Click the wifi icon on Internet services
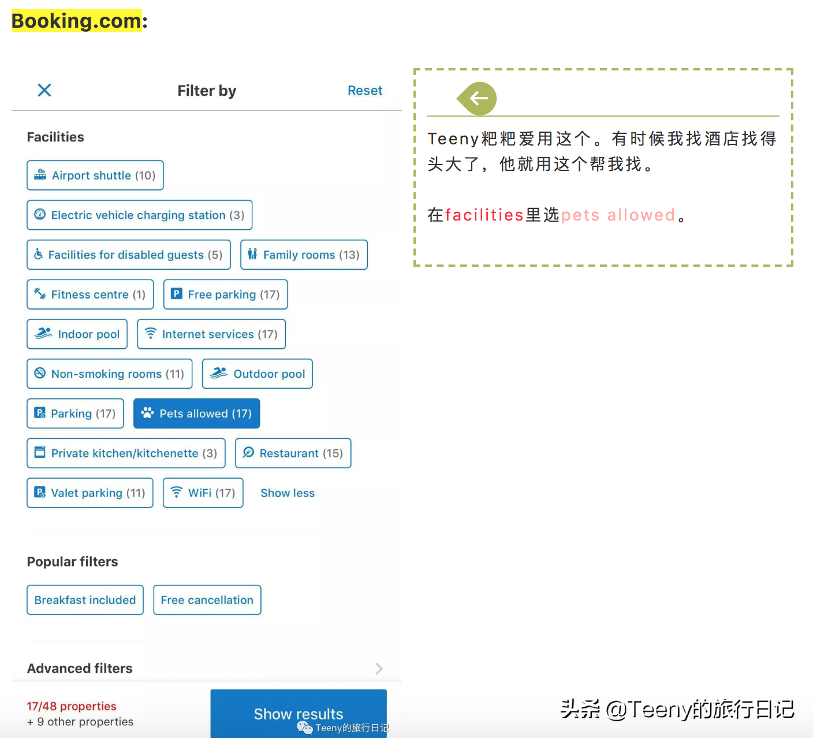The image size is (813, 738). pos(151,334)
